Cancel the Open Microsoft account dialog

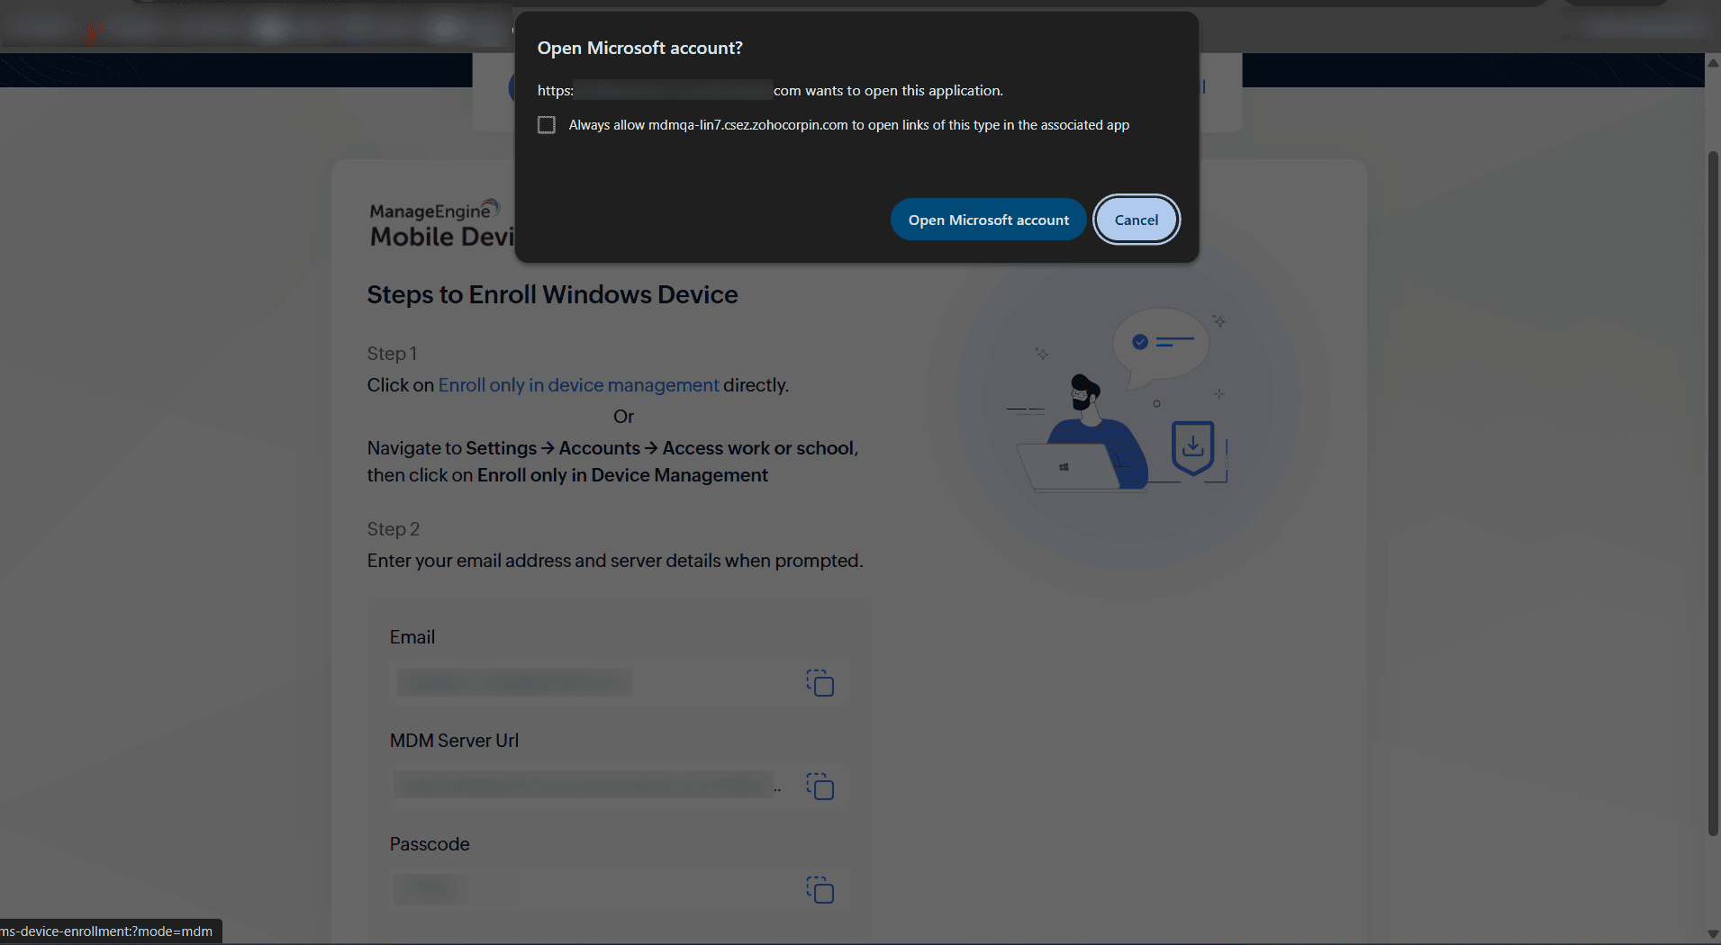coord(1137,220)
